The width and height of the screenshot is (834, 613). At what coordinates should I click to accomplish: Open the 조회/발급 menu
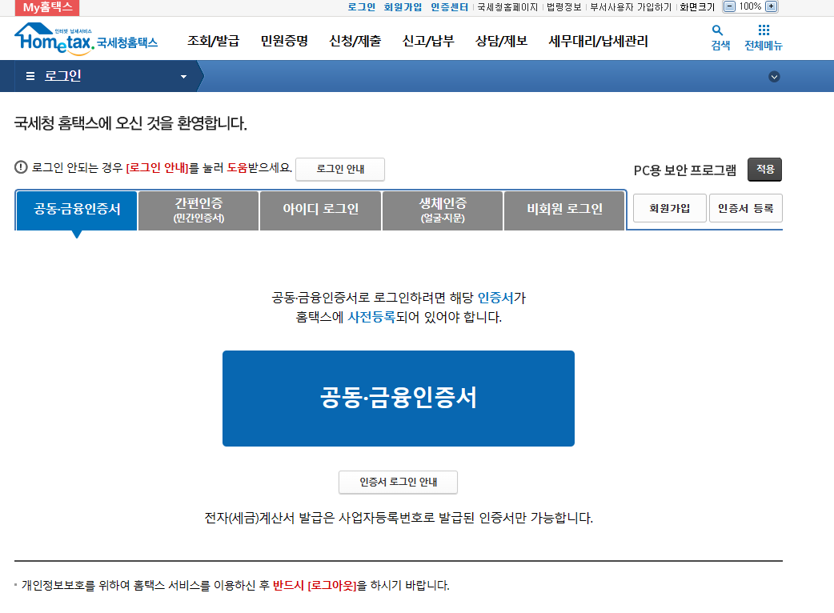coord(213,41)
